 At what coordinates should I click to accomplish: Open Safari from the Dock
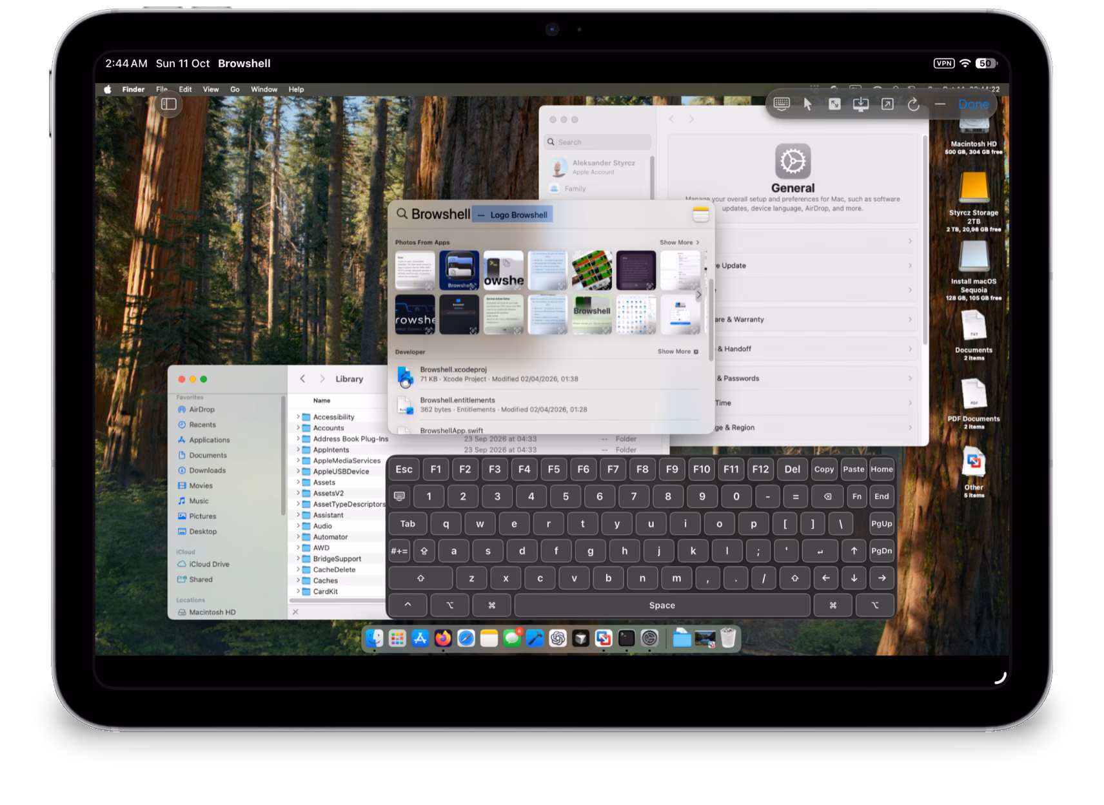[x=466, y=638]
